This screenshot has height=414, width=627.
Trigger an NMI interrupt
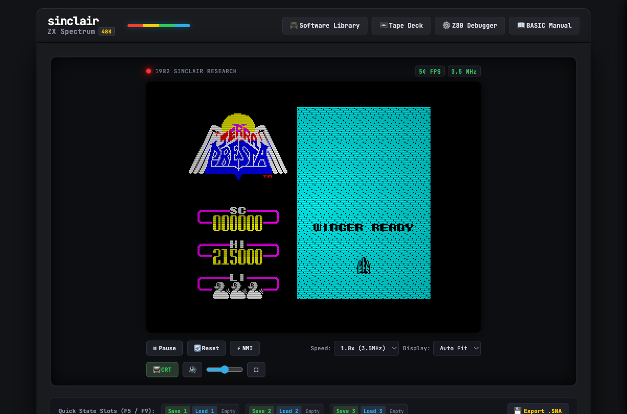tap(245, 348)
